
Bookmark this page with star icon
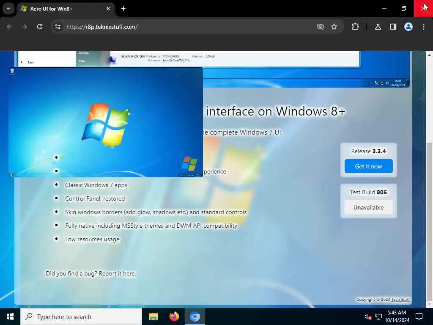click(334, 27)
